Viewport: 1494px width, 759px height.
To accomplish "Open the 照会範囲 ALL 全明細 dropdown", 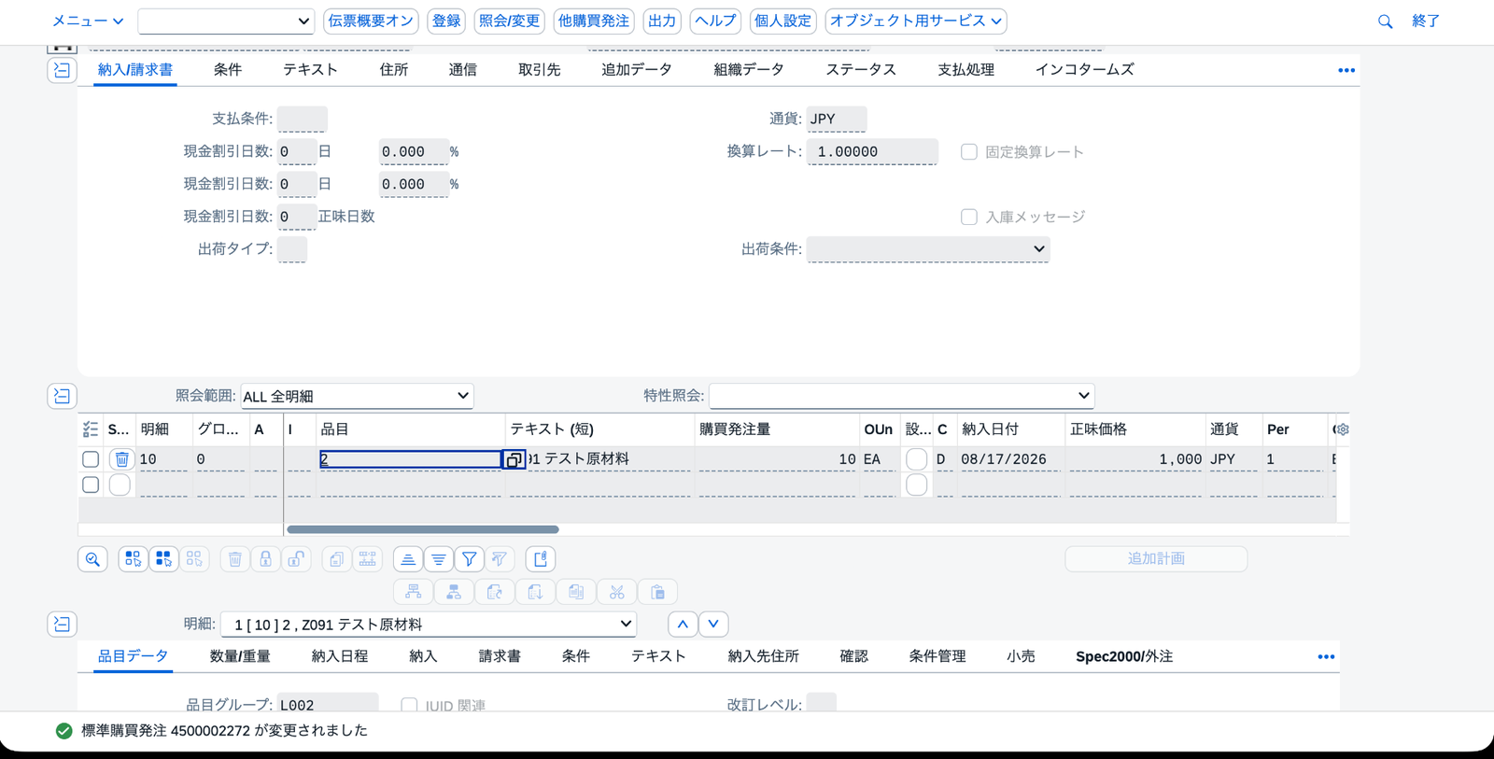I will [x=358, y=396].
